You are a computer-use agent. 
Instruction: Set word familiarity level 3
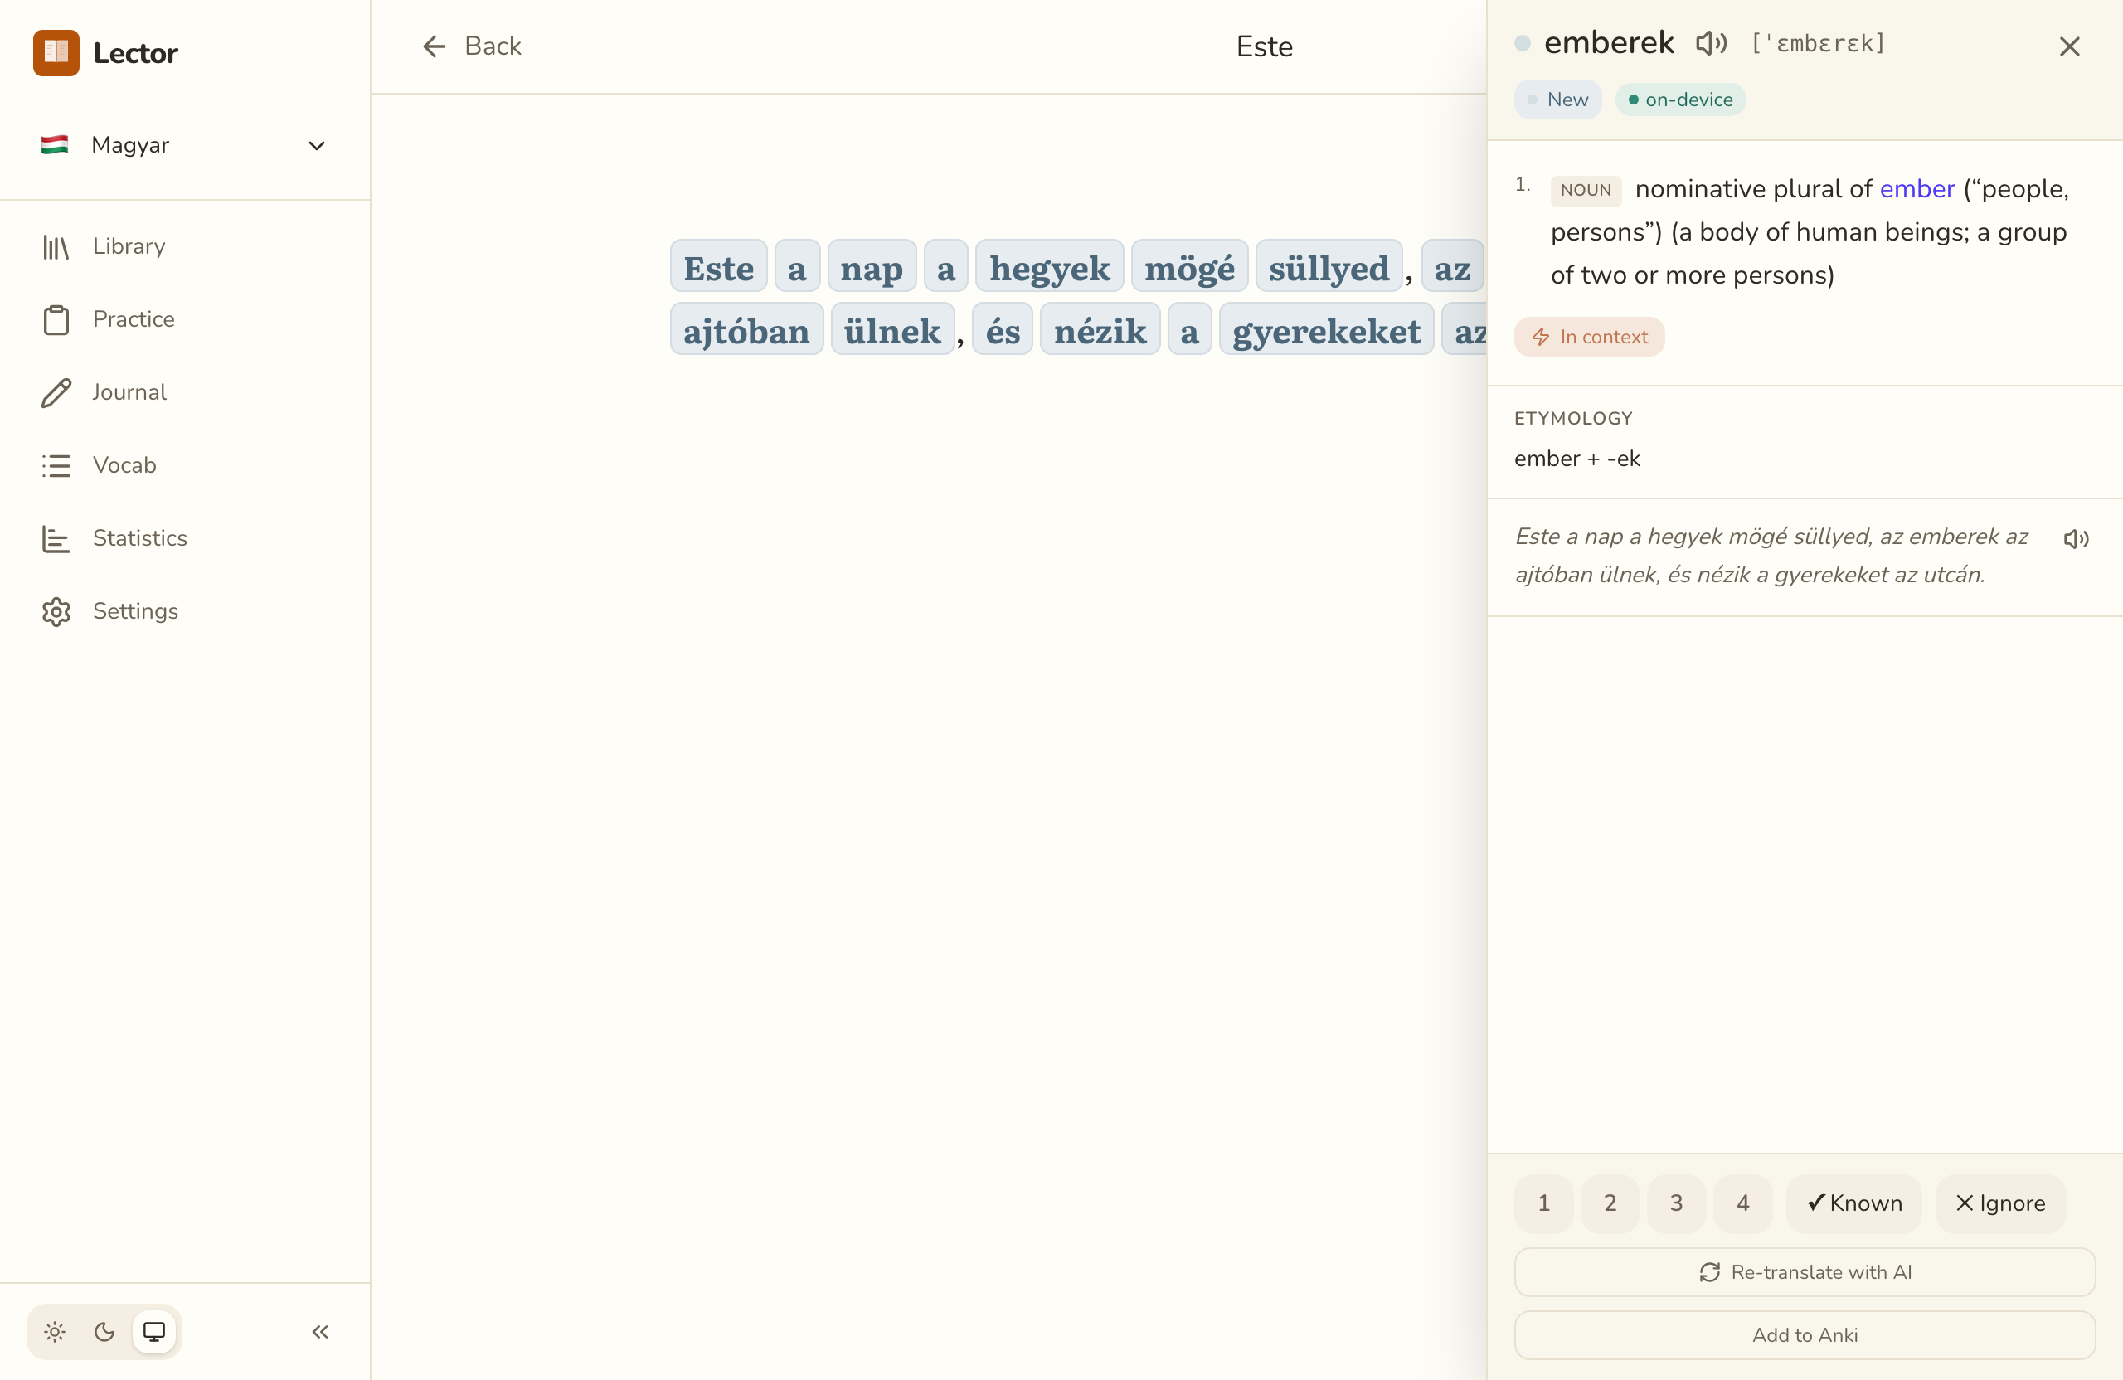coord(1676,1203)
